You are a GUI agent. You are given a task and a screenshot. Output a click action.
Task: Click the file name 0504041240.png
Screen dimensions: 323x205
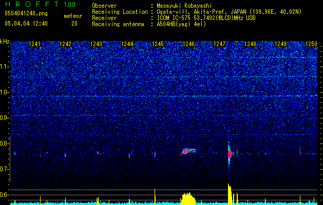[x=26, y=13]
